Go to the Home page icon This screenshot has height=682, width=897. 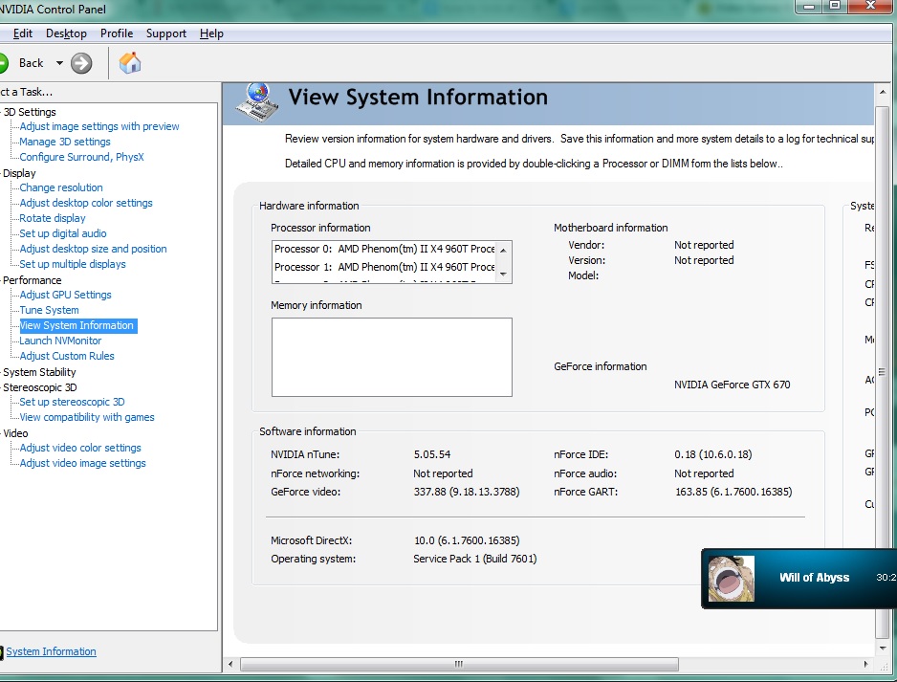tap(130, 63)
